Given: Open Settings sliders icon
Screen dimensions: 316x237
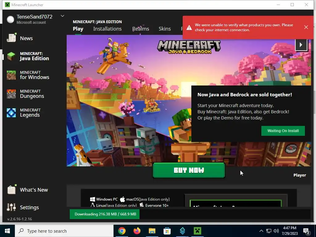Looking at the screenshot, I should point(11,207).
